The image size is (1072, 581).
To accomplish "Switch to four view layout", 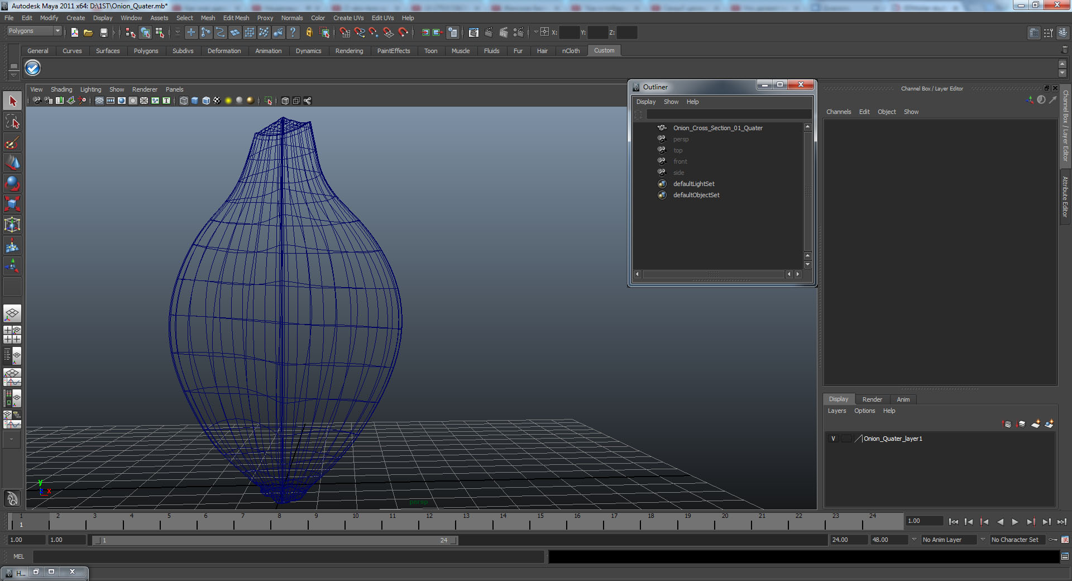I will pyautogui.click(x=12, y=335).
